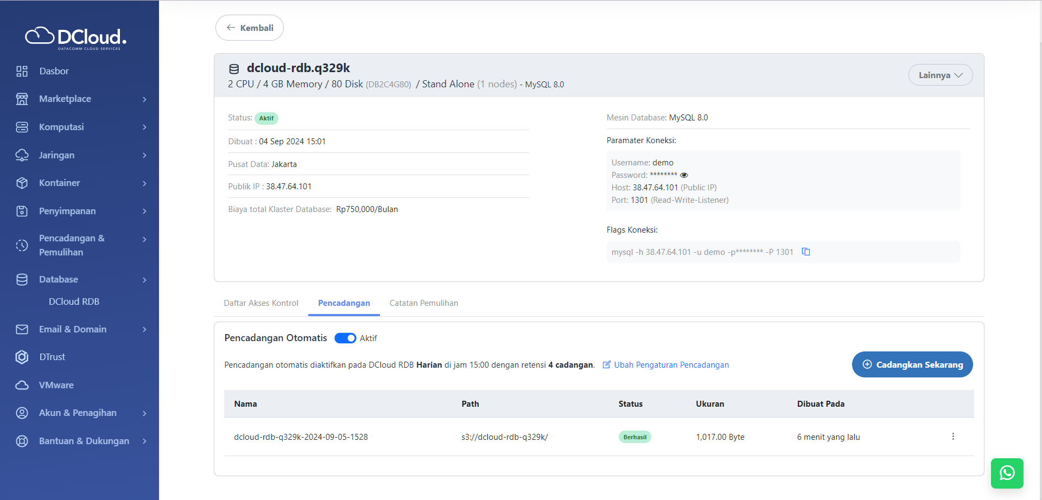Open VMware from the sidebar
Image resolution: width=1042 pixels, height=500 pixels.
(x=56, y=385)
